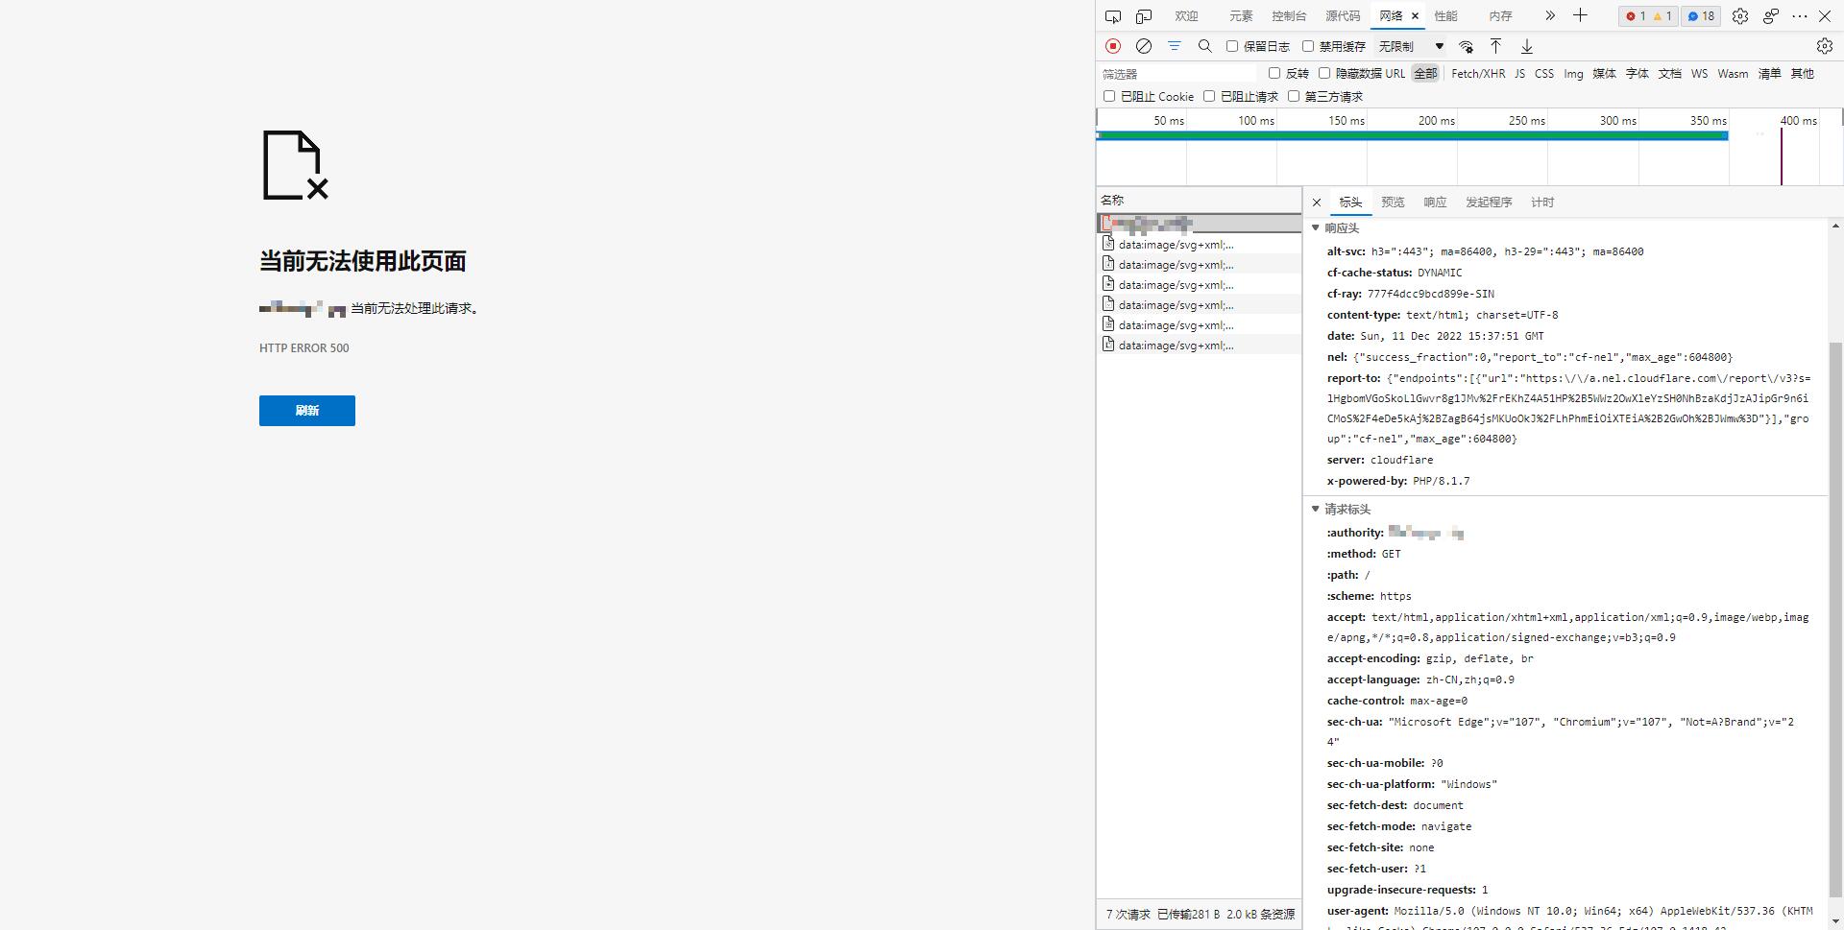Filter by All request types
This screenshot has height=930, width=1844.
(1425, 73)
